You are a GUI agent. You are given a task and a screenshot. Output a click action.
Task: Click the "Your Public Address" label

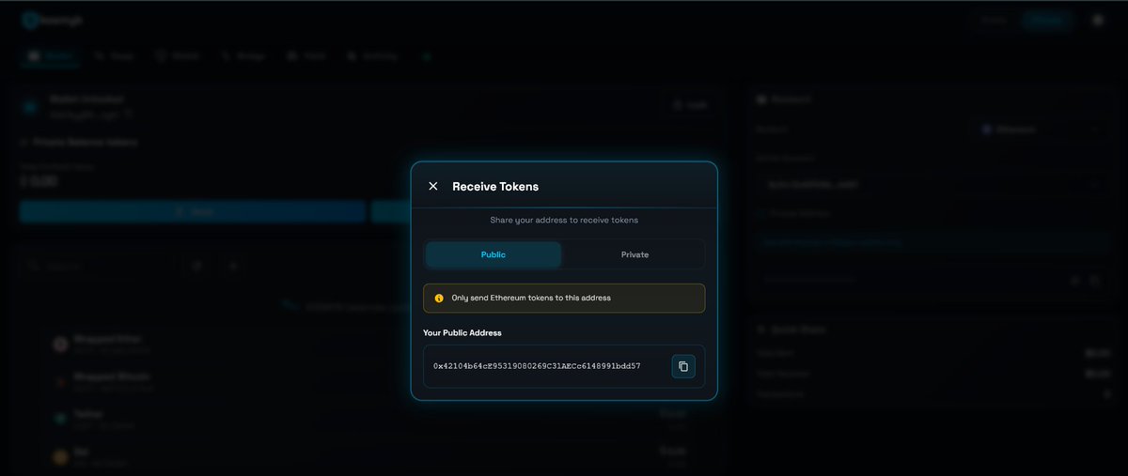point(462,333)
